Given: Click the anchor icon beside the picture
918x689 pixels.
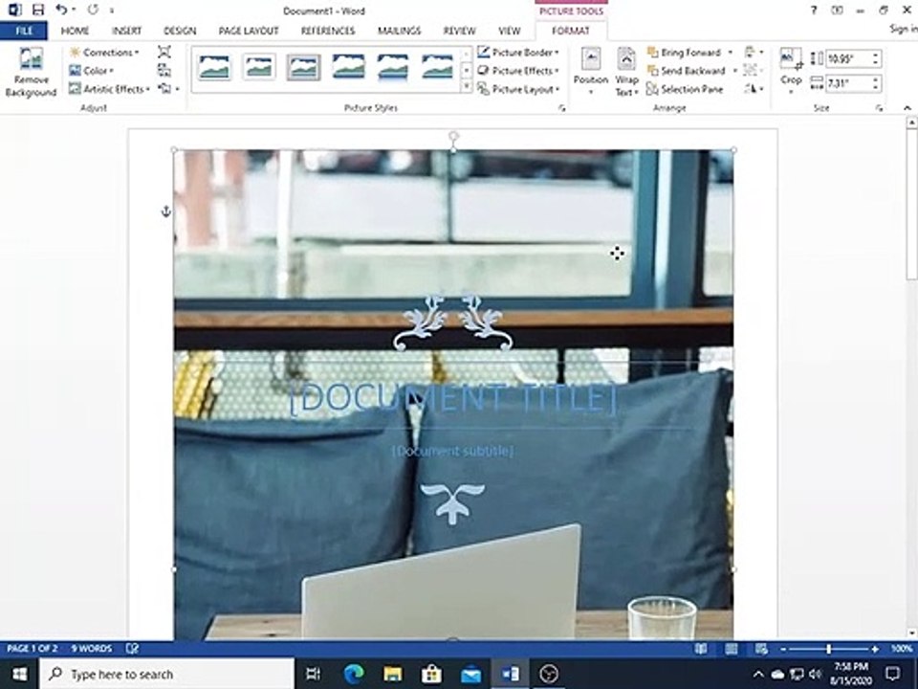Looking at the screenshot, I should [165, 211].
